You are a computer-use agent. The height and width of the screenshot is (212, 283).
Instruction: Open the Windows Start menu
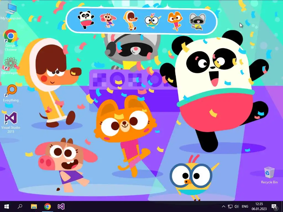click(7, 206)
